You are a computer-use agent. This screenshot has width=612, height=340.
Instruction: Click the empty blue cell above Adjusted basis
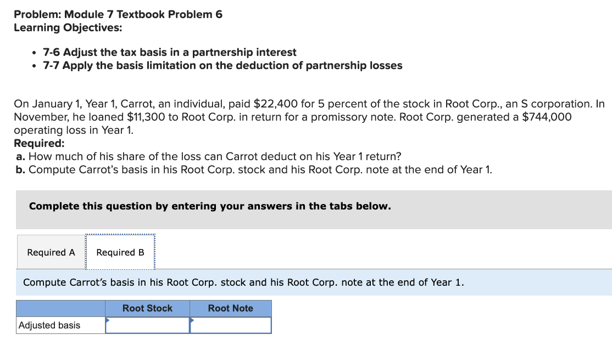(x=60, y=308)
